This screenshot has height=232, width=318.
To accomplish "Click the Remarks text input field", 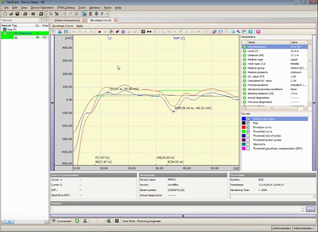I will [176, 209].
